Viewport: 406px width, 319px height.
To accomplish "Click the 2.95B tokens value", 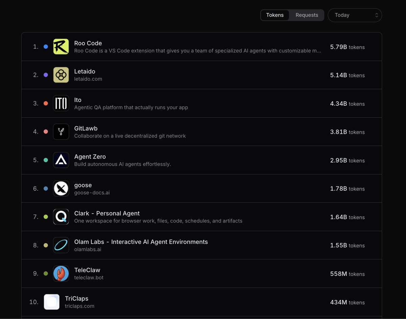I will coord(347,161).
